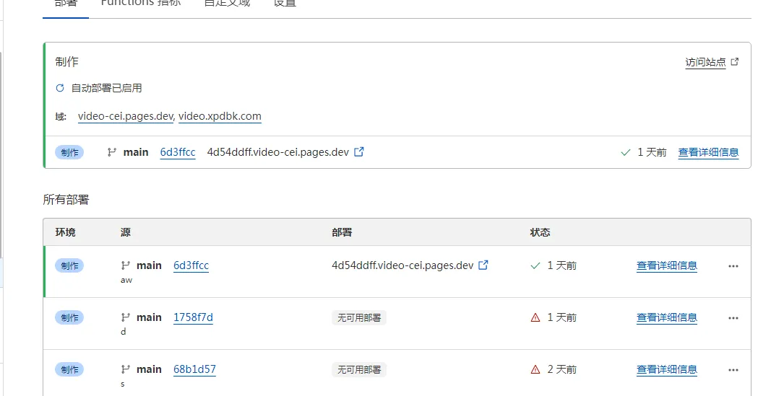Click warning triangle icon in 1758f7d row
Screen dimensions: 771x396
pyautogui.click(x=535, y=317)
